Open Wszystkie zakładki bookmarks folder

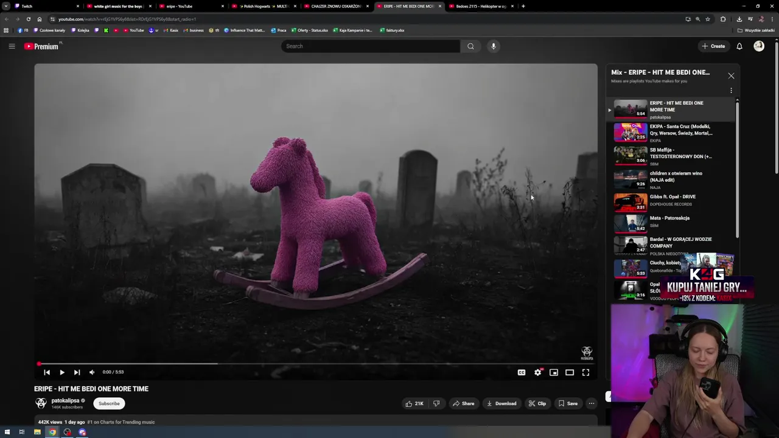tap(756, 30)
